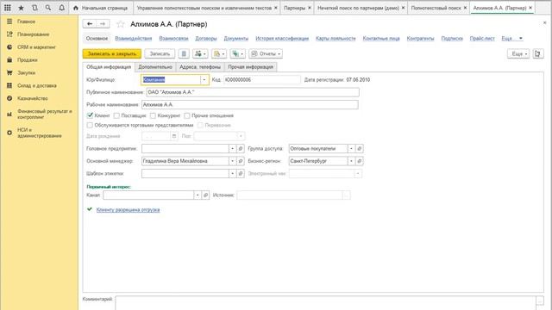The height and width of the screenshot is (310, 552).
Task: Click the document list icon button
Action: pos(184,53)
